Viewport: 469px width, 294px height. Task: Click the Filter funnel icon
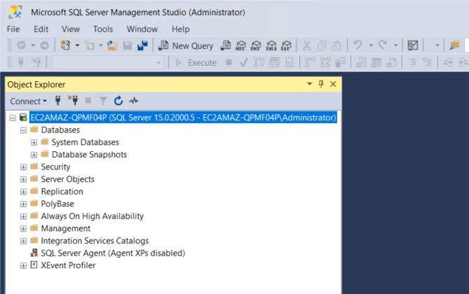click(103, 101)
